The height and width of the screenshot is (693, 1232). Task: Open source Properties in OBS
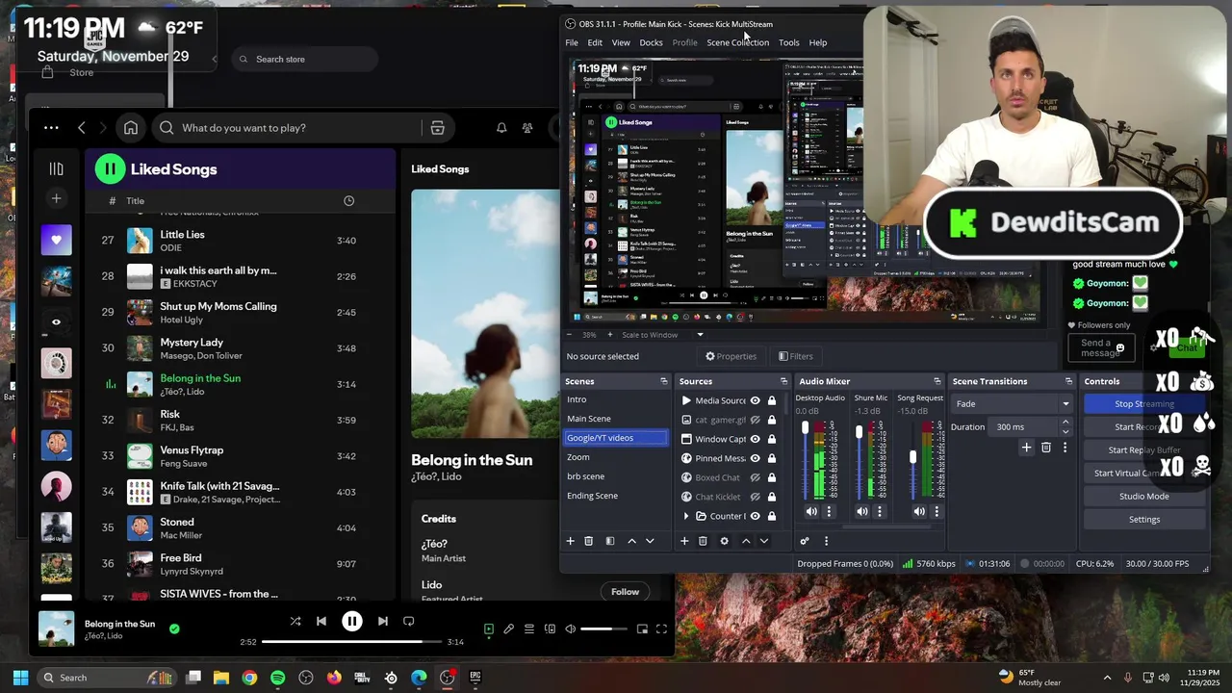pos(731,356)
